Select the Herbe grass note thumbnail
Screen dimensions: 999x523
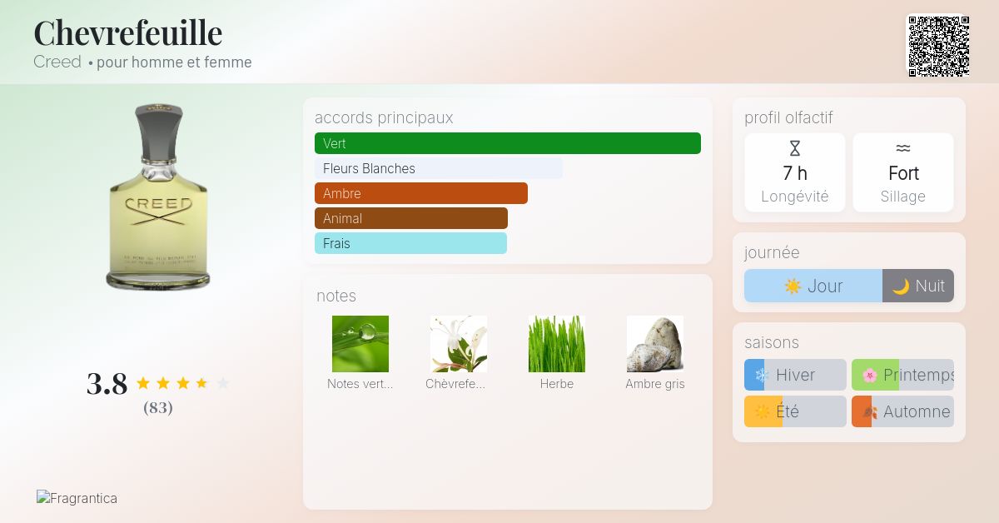557,344
